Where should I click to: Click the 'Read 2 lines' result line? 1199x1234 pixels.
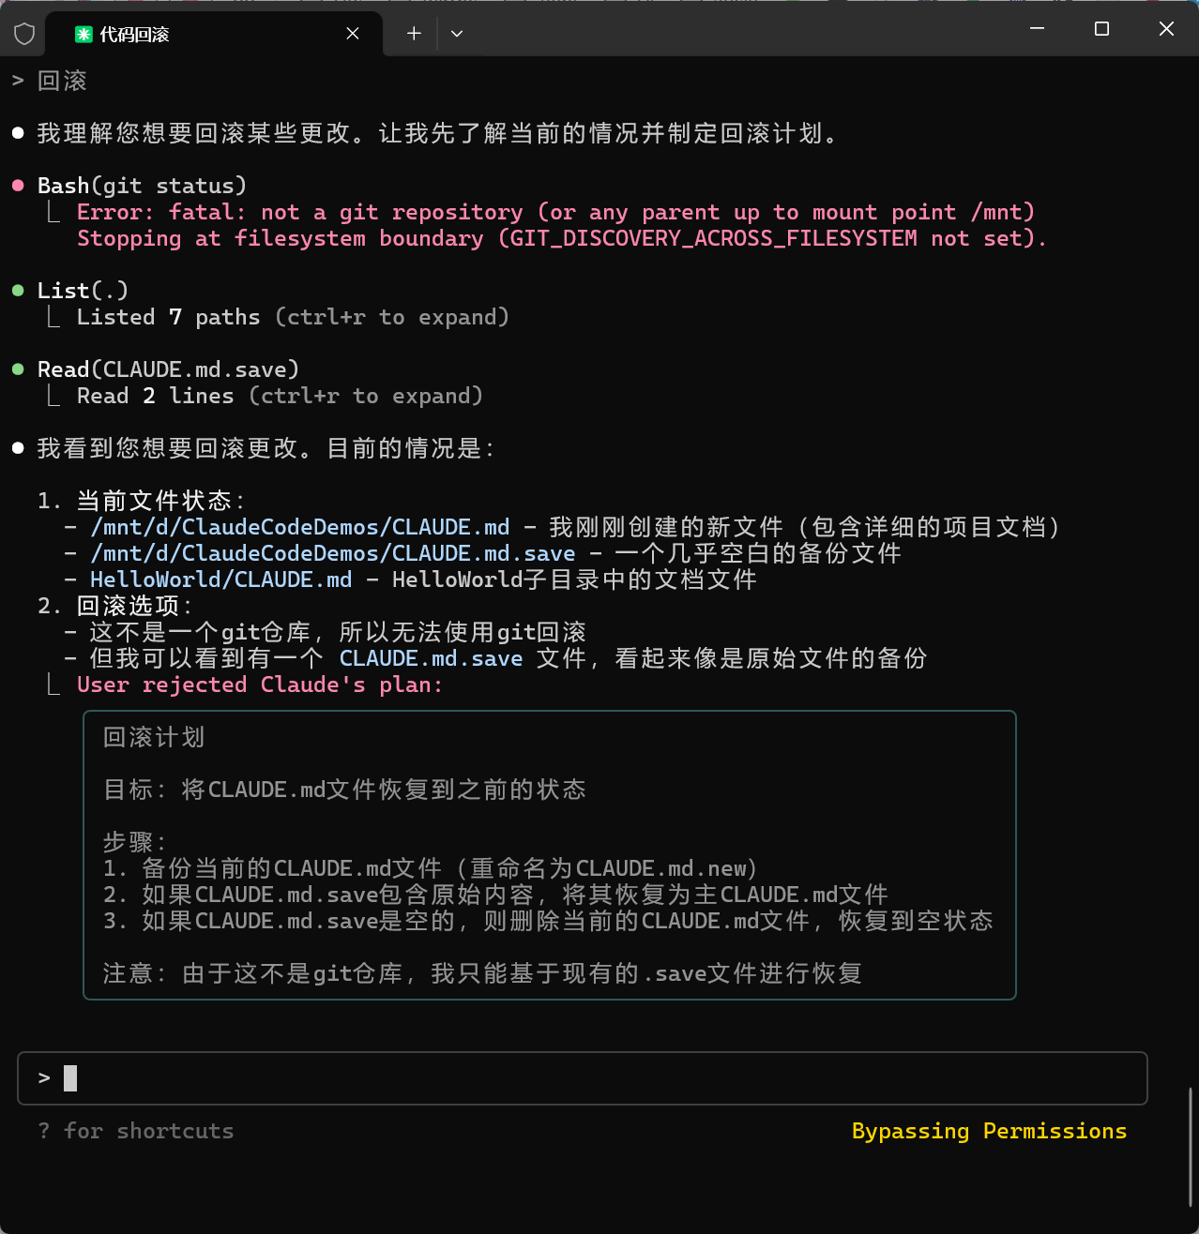(x=280, y=396)
